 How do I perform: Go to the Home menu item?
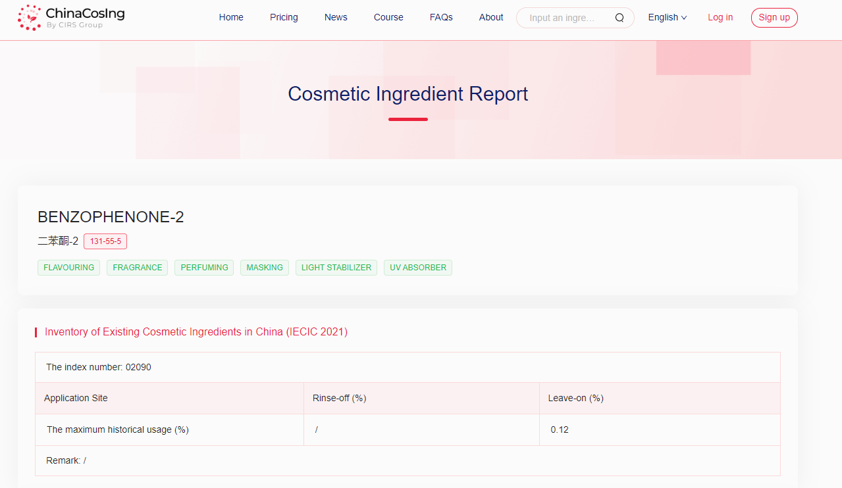pyautogui.click(x=231, y=18)
